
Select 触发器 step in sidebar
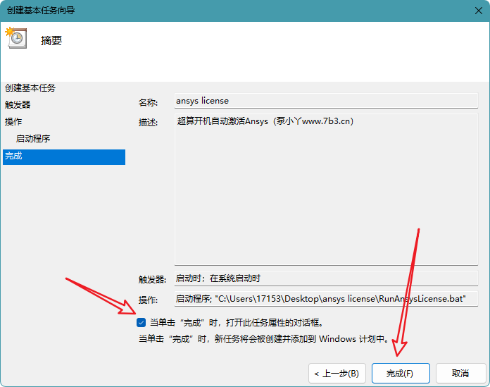coord(18,104)
